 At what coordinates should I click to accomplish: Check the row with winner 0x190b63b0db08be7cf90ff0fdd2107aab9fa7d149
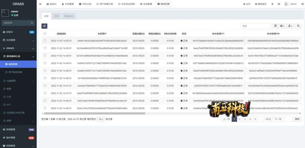click(45, 78)
